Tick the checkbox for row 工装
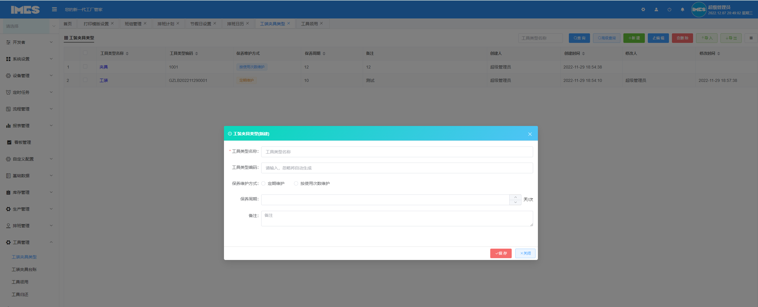The width and height of the screenshot is (758, 307). click(85, 80)
